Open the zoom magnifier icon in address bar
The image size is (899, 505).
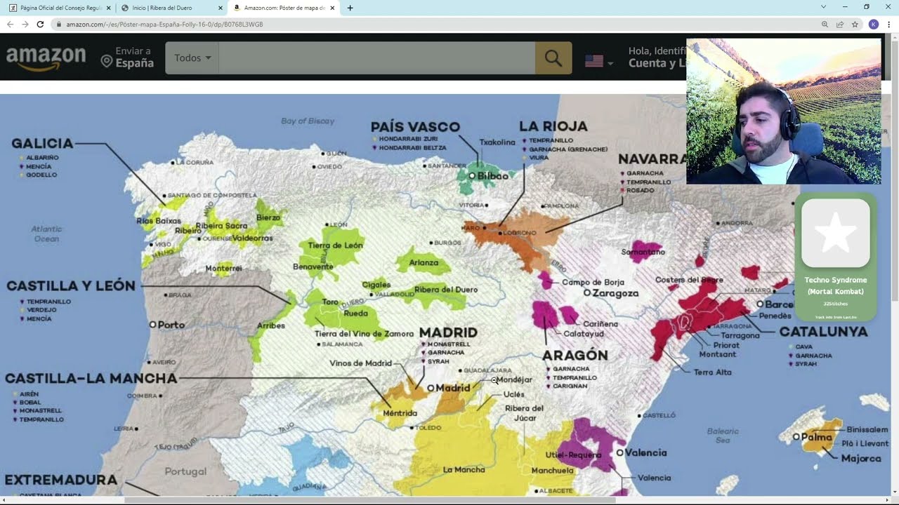coord(825,24)
